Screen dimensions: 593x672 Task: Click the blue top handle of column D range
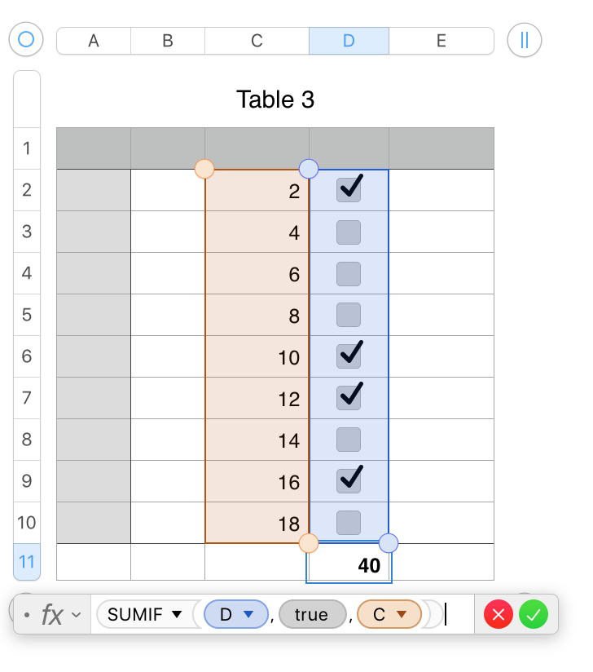click(x=309, y=169)
